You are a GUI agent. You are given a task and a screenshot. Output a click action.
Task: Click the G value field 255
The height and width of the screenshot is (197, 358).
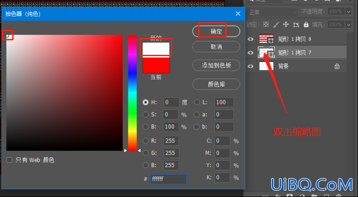(171, 153)
